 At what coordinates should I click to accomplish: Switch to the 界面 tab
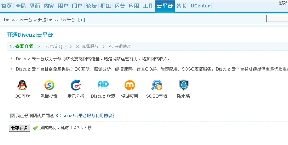[x=35, y=6]
